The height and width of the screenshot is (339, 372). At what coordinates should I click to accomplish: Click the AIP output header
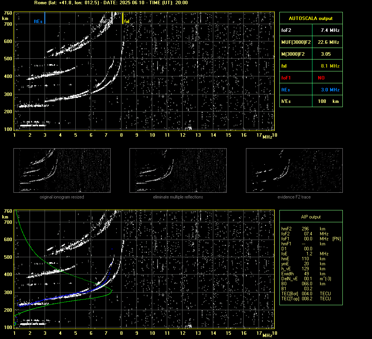pyautogui.click(x=311, y=217)
